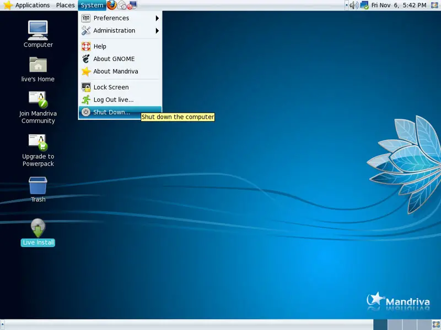This screenshot has height=330, width=441.
Task: Click the date and time clock
Action: pos(399,5)
